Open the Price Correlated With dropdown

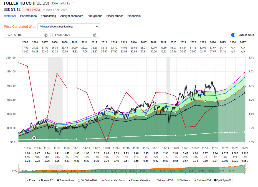[x=68, y=27]
